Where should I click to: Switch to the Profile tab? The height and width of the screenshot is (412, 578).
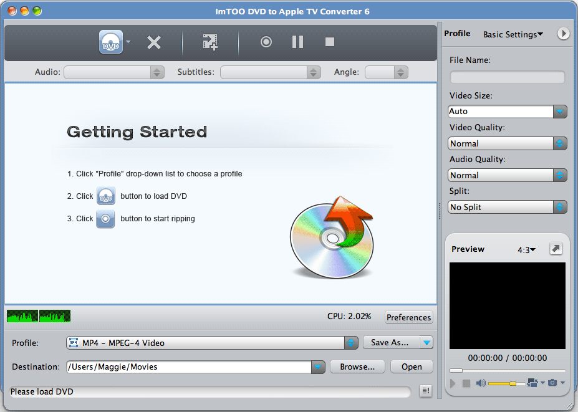pyautogui.click(x=457, y=33)
